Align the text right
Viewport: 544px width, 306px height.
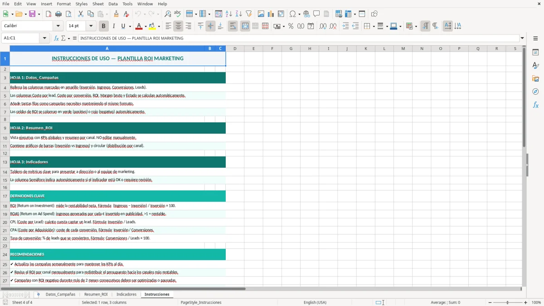tap(188, 26)
